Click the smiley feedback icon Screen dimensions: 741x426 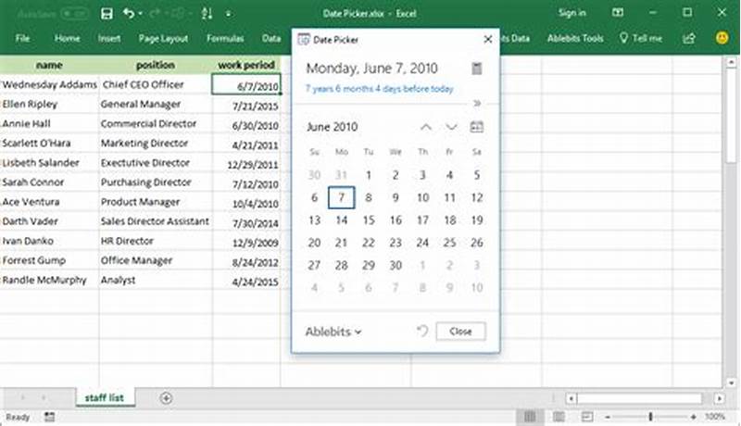pyautogui.click(x=722, y=38)
